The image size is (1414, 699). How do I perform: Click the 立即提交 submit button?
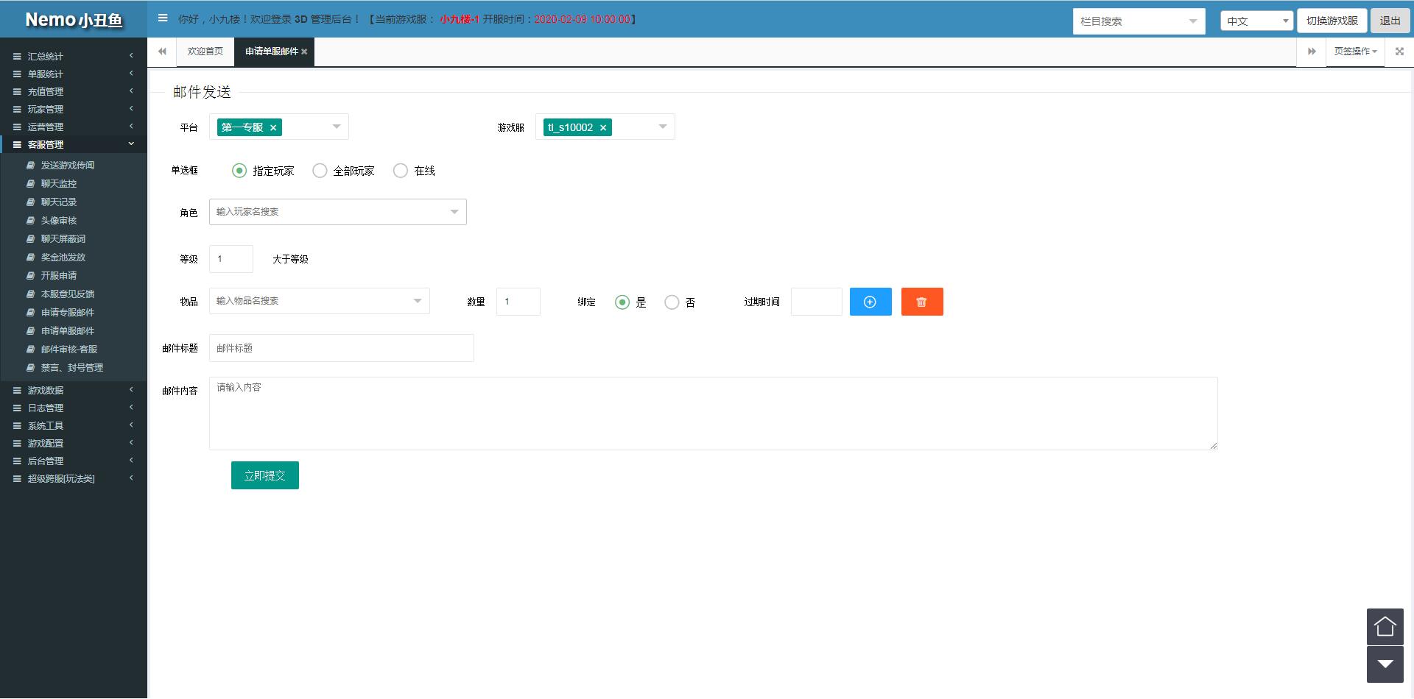coord(264,475)
